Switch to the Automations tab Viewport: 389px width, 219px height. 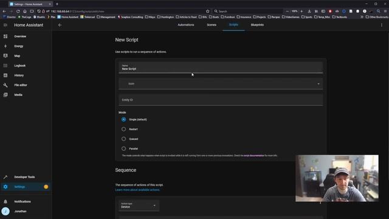186,25
